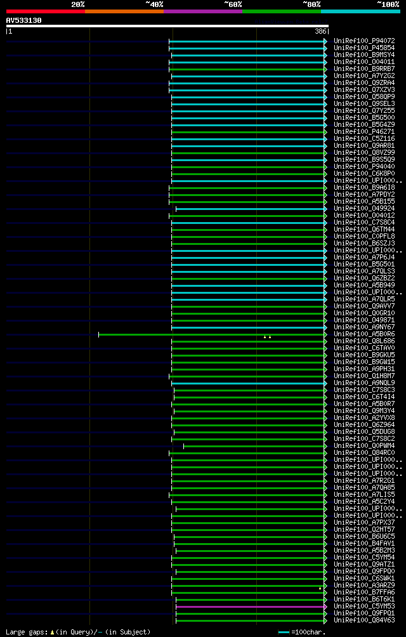Image resolution: width=406 pixels, height=637 pixels.
Task: Click the long green alignment bar for A5B0R6
Action: (x=211, y=334)
